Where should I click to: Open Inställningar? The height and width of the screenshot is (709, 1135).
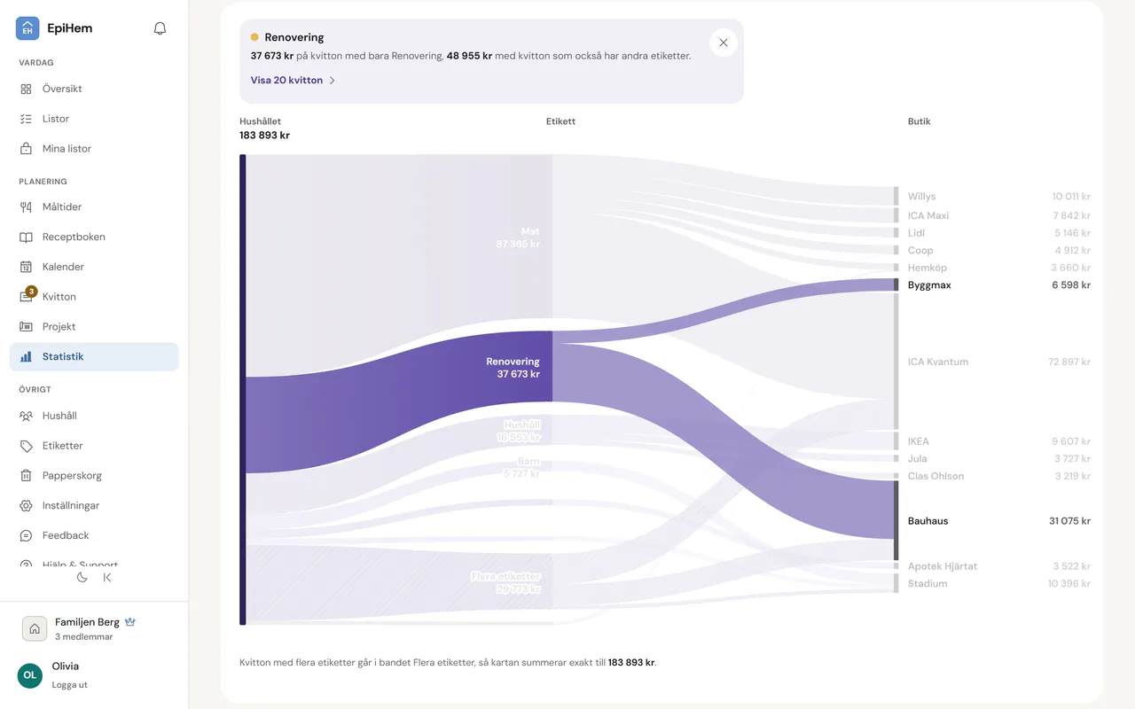click(94, 505)
